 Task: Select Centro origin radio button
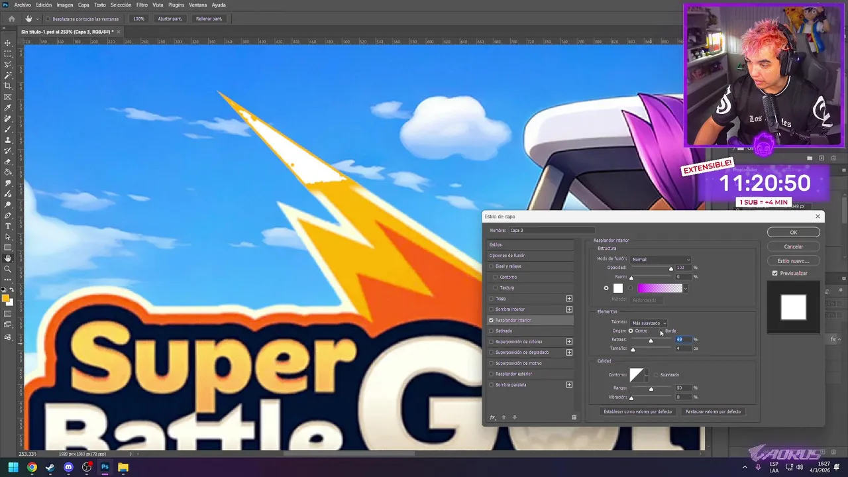click(631, 331)
